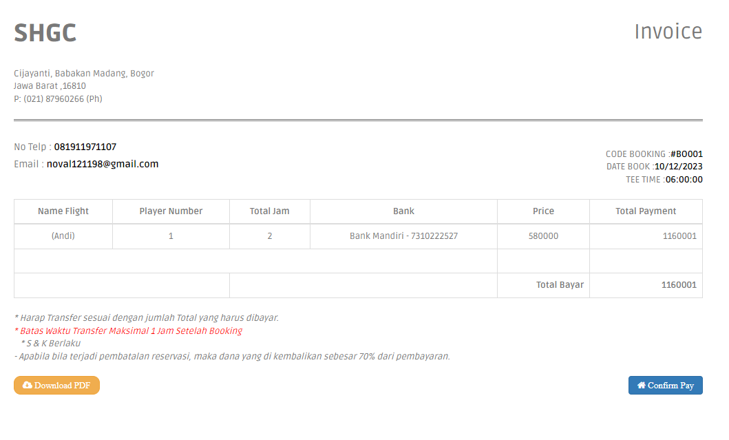Click the cloud icon on Download PDF

click(28, 385)
